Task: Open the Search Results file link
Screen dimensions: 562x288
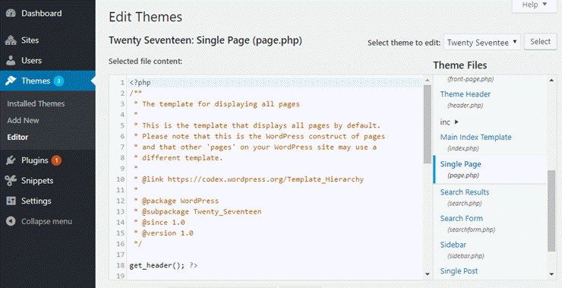Action: (x=465, y=192)
